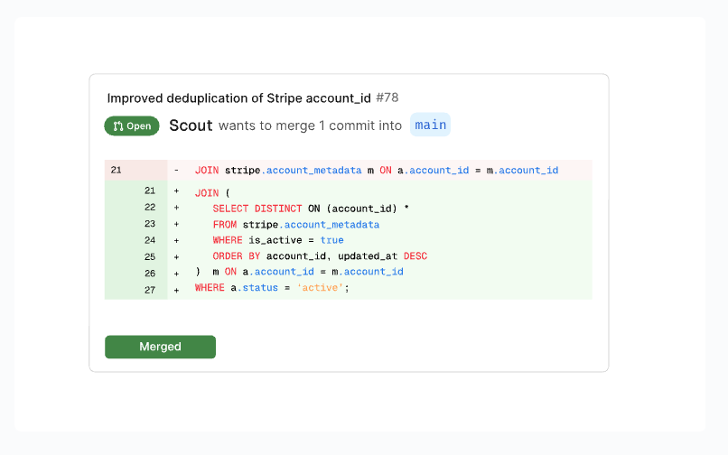Screen dimensions: 728x455
Task: Click the 'WHERE is_active = true' line
Action: coord(278,240)
